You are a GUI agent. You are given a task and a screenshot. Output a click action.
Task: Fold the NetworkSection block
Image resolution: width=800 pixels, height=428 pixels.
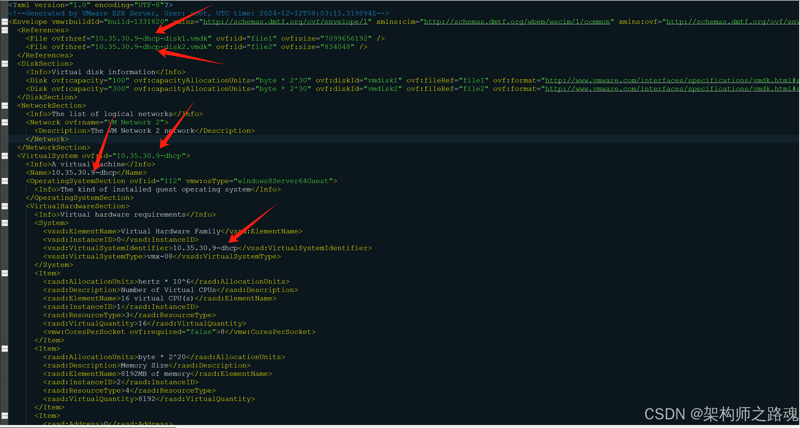point(5,105)
